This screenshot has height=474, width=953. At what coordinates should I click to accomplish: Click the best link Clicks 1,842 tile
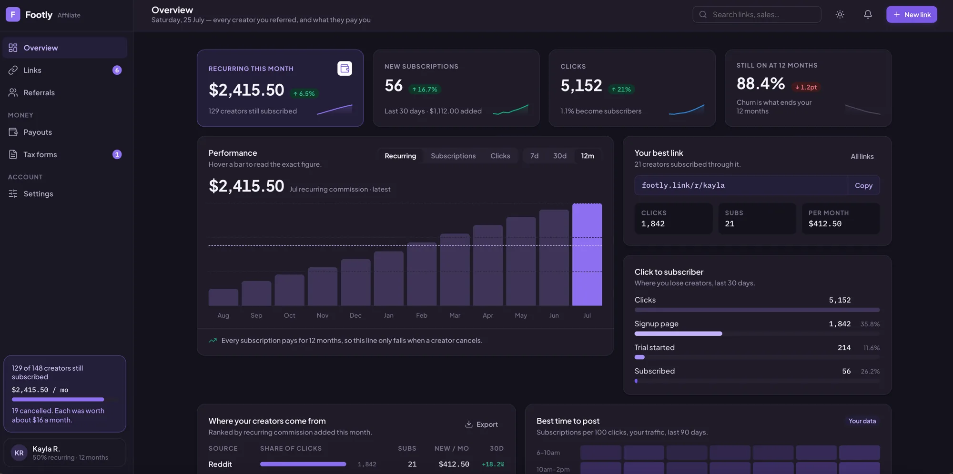(x=673, y=219)
